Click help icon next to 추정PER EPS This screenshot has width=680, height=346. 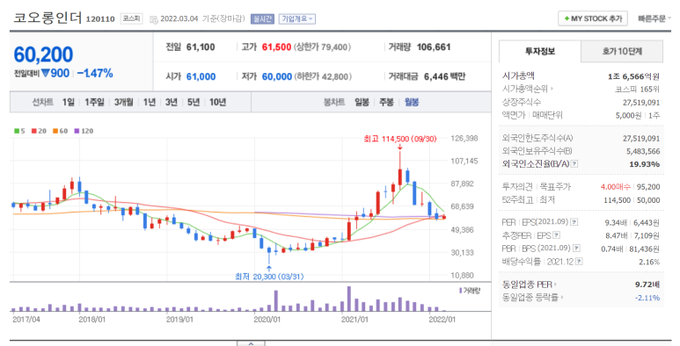pyautogui.click(x=556, y=235)
